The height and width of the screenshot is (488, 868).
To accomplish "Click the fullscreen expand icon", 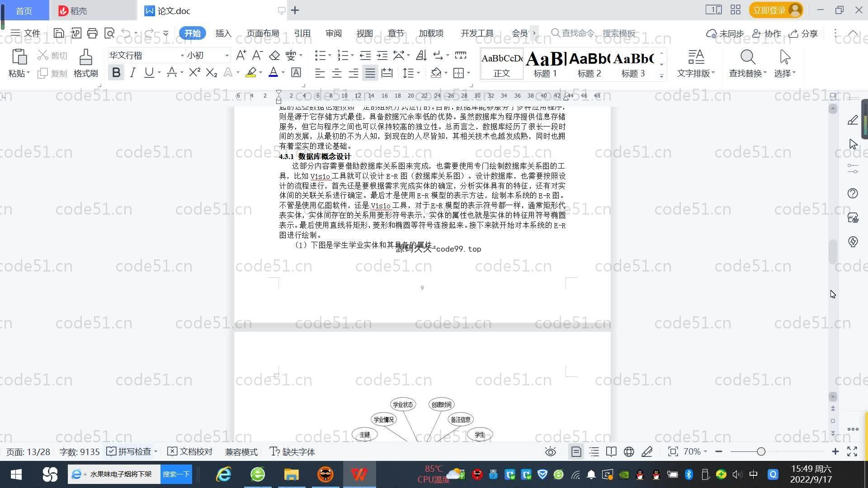I will click(x=852, y=451).
